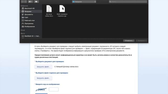Image resolution: width=168 pixels, height=94 pixels.
Task: Click the label Введите код на изображении
Action: coord(48,84)
